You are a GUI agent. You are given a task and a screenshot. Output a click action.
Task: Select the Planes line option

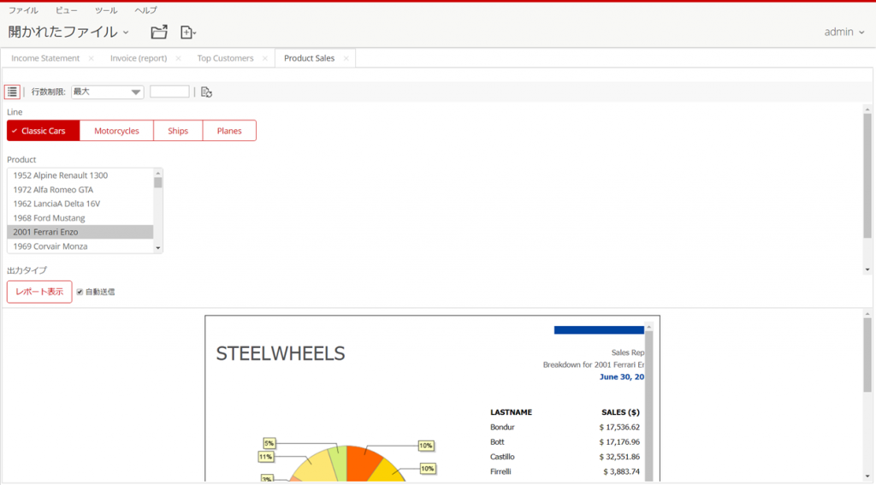(x=229, y=131)
